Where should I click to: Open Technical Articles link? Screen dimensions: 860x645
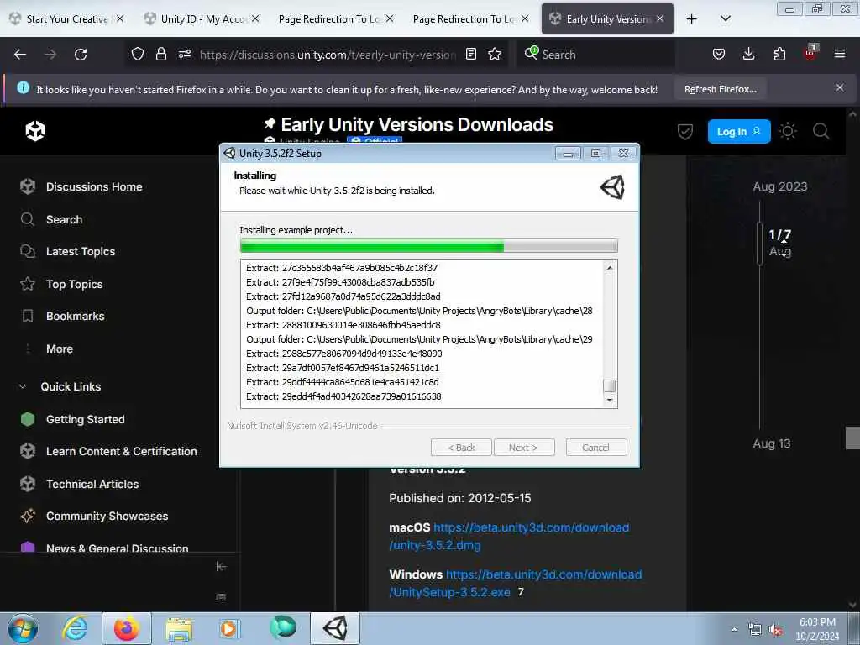92,485
